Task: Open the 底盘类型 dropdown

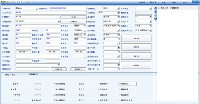Action: pos(118,21)
